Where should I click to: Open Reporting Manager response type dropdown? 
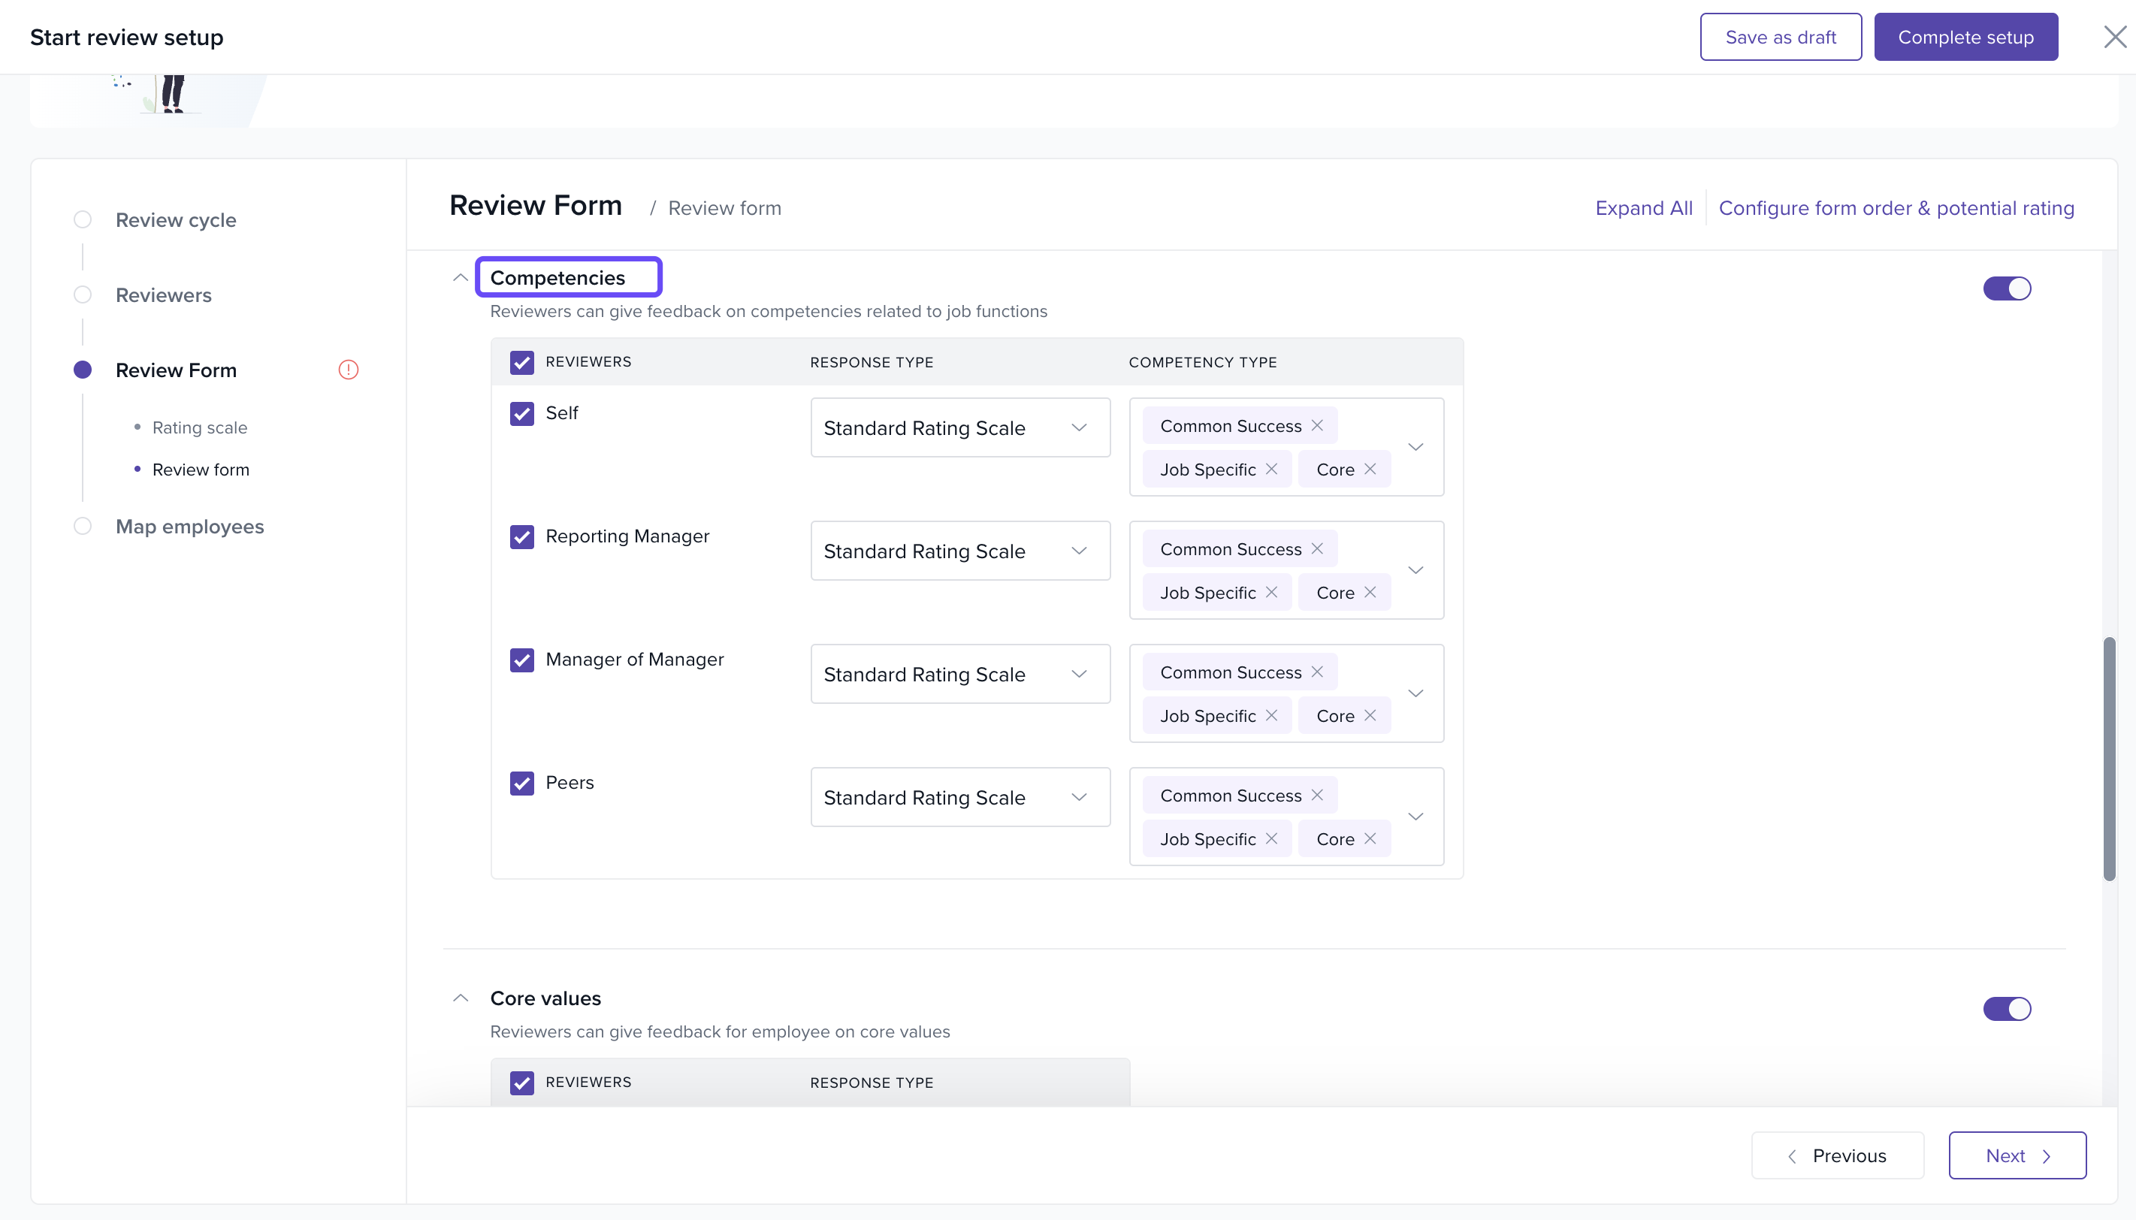pos(959,551)
